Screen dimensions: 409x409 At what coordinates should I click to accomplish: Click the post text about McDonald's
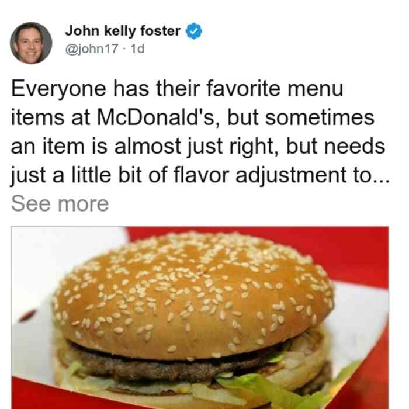click(x=200, y=132)
